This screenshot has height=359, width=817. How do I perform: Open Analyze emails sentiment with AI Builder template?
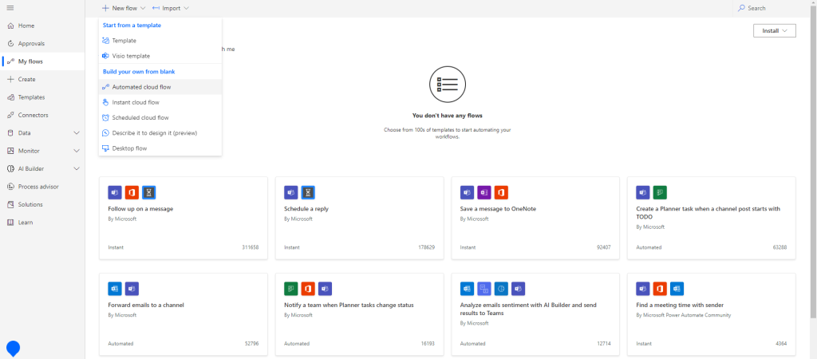[535, 314]
